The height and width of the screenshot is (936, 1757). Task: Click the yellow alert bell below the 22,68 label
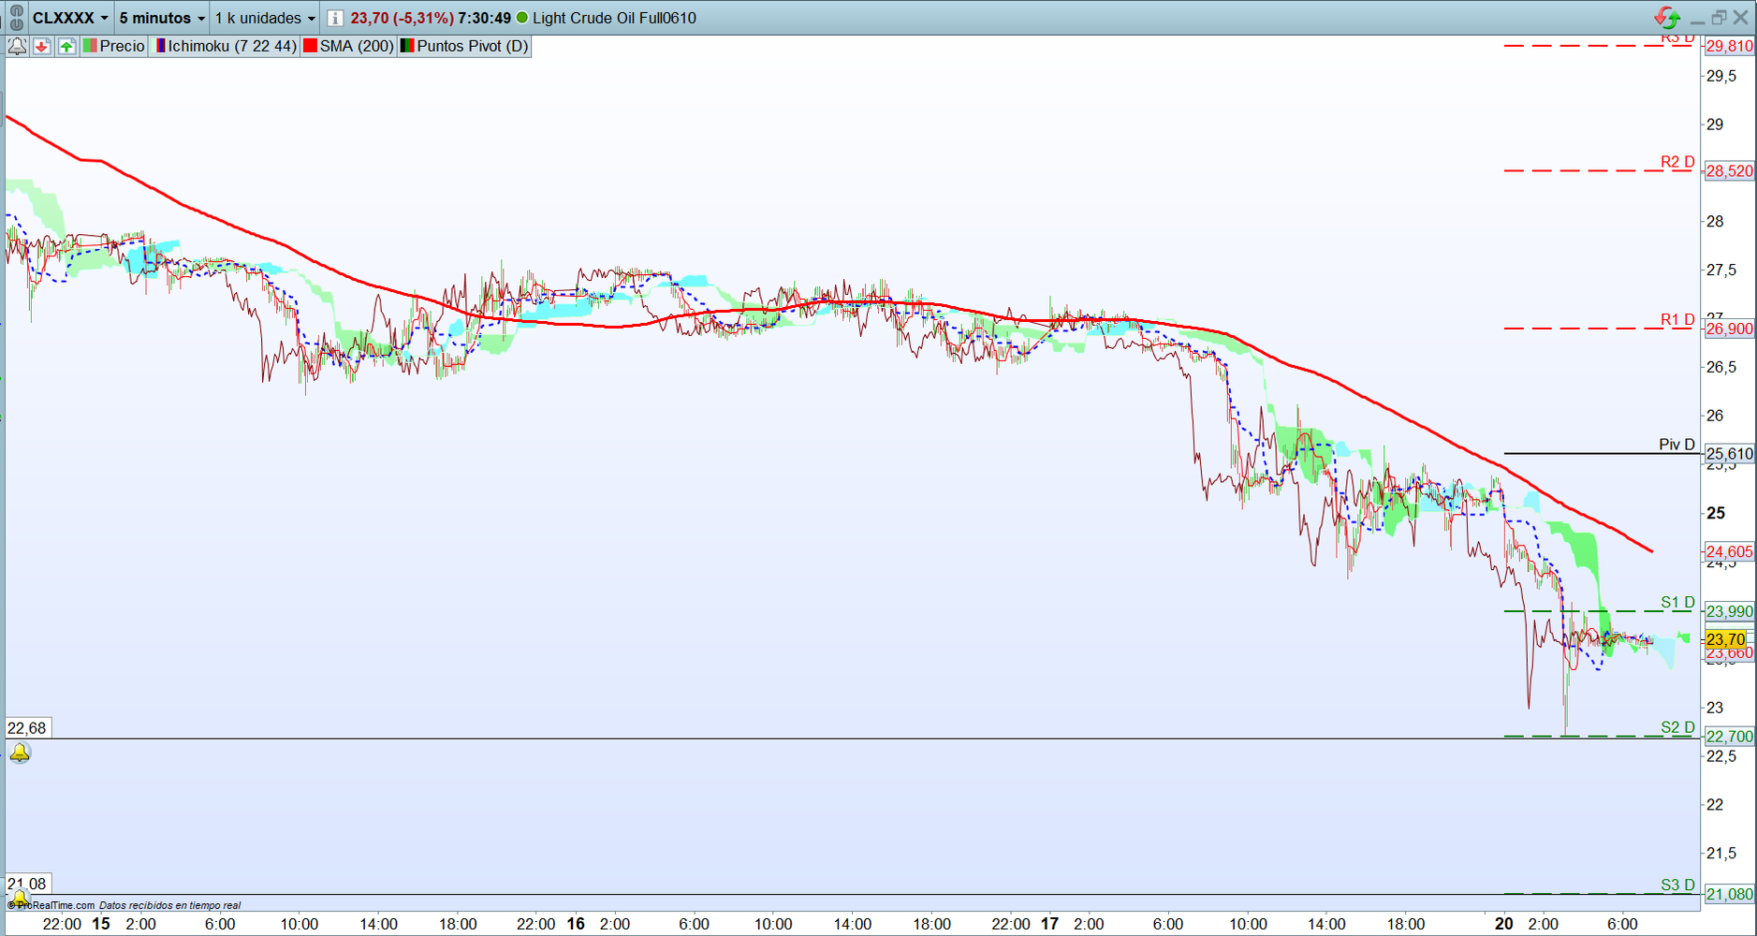tap(20, 753)
